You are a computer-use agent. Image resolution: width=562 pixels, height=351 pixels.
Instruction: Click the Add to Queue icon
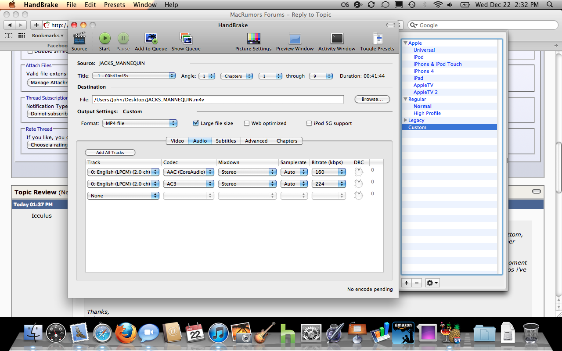point(151,39)
